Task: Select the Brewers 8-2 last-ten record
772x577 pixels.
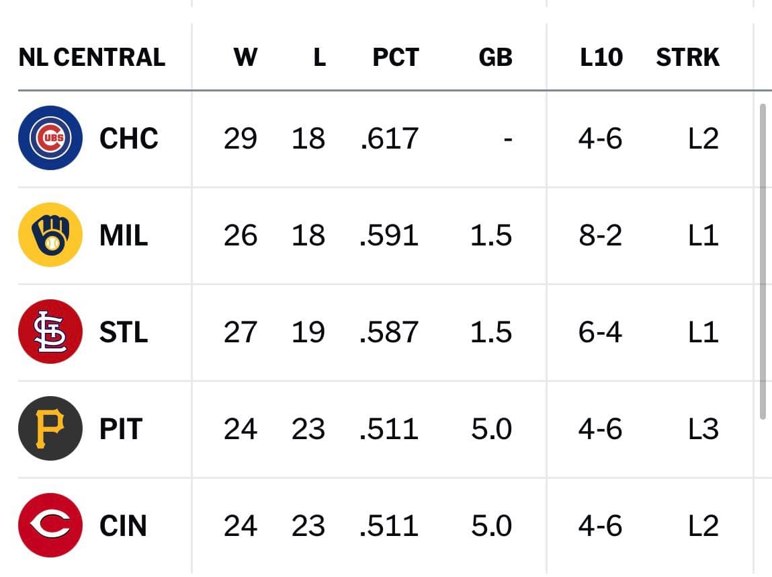Action: [x=600, y=235]
